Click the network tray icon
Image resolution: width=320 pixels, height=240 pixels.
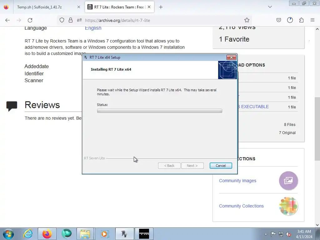(281, 234)
